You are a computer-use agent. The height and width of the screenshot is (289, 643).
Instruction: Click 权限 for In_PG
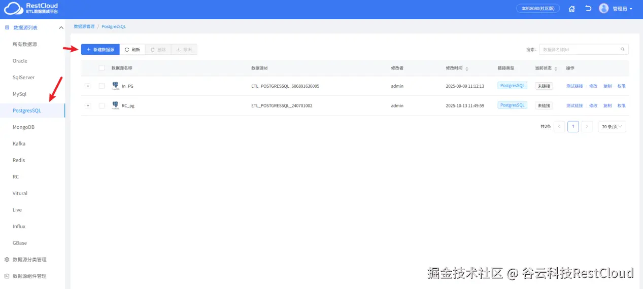coord(622,86)
